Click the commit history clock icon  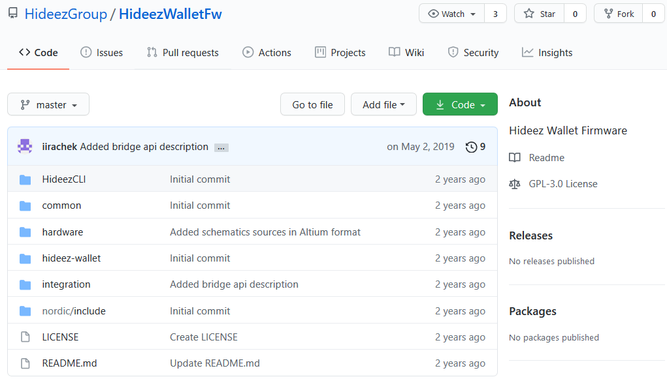(471, 147)
